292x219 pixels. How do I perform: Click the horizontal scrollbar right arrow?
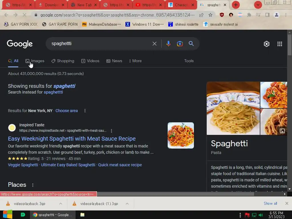[x=285, y=194]
